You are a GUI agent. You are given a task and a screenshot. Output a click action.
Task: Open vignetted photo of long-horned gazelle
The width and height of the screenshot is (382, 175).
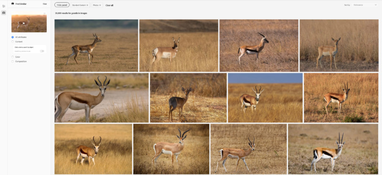(x=171, y=149)
